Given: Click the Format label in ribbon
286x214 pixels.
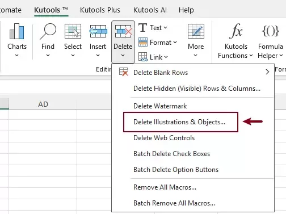Looking at the screenshot, I should click(x=161, y=43).
